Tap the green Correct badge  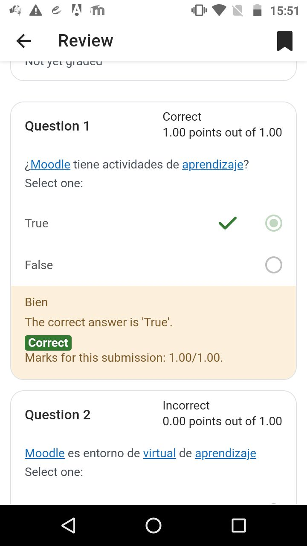(x=48, y=343)
